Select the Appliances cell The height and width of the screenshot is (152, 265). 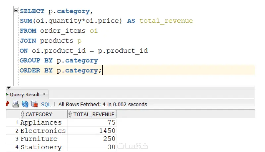pyautogui.click(x=43, y=122)
